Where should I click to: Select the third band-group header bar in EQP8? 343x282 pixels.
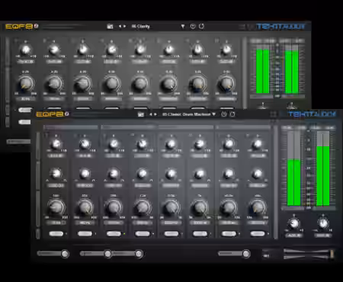point(186,127)
